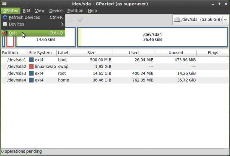
Task: Click the linux-swap red color swatch
Action: pyautogui.click(x=31, y=67)
